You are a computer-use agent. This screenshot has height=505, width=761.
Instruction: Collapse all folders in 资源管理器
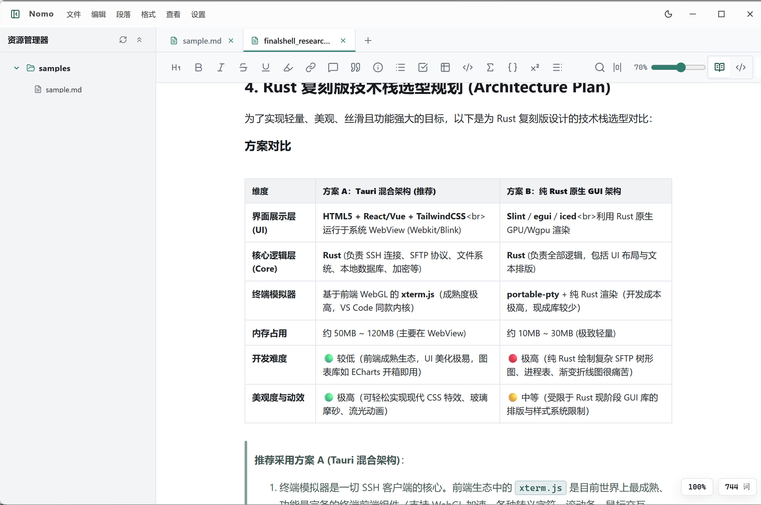pyautogui.click(x=139, y=40)
